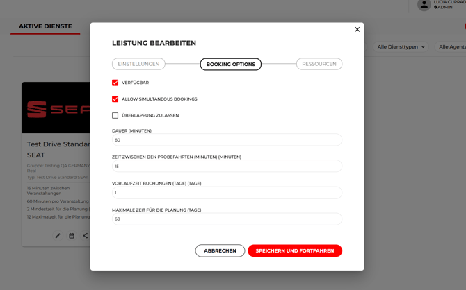Select the Maximale Zeit für die Planung field
The width and height of the screenshot is (466, 290).
coord(227,219)
